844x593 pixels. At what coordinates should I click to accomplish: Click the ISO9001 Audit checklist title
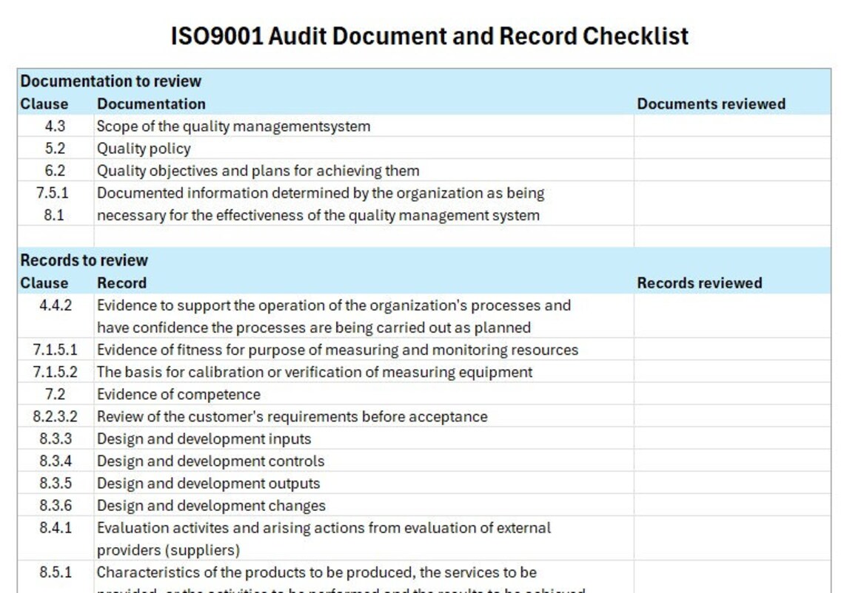(x=429, y=35)
